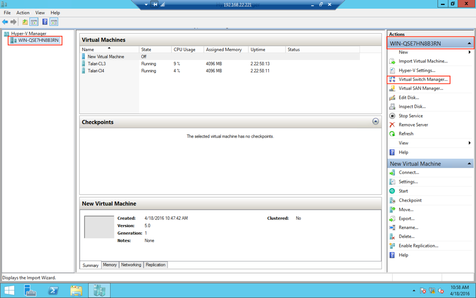Image resolution: width=476 pixels, height=298 pixels.
Task: Open the Action menu
Action: coord(23,13)
